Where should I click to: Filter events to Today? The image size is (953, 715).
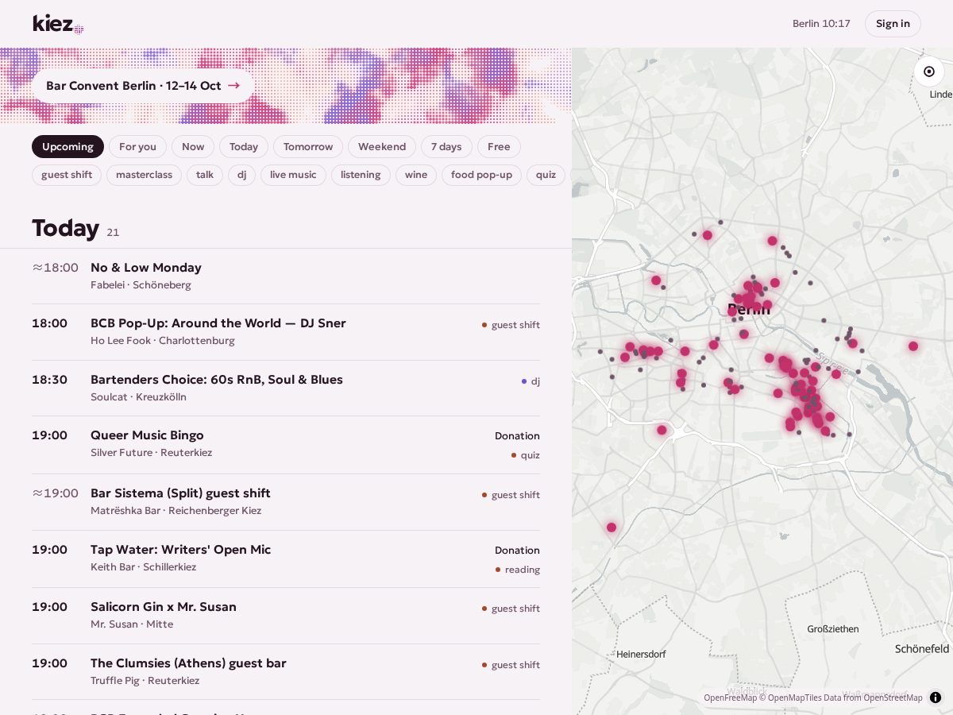(244, 147)
